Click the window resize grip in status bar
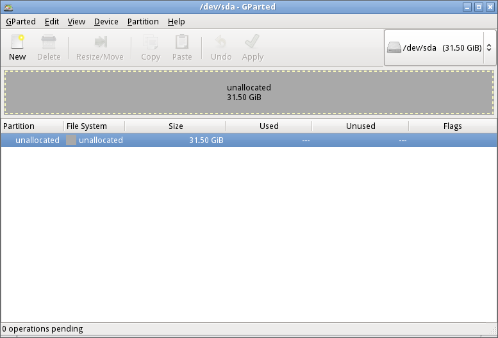 [x=493, y=330]
